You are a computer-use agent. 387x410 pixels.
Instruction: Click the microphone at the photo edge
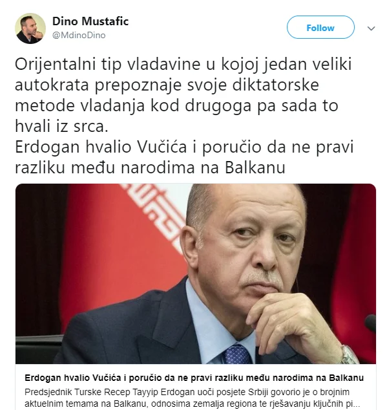pyautogui.click(x=371, y=324)
